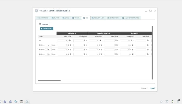
Task: Cancel the price list dialog
Action: pos(145,88)
